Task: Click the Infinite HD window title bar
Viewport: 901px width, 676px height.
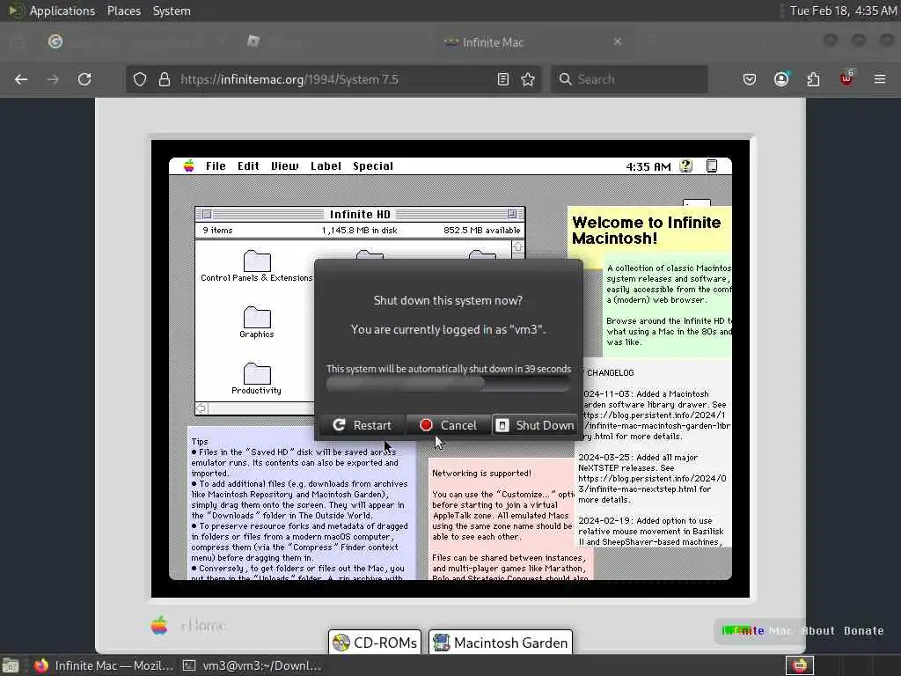Action: coord(360,214)
